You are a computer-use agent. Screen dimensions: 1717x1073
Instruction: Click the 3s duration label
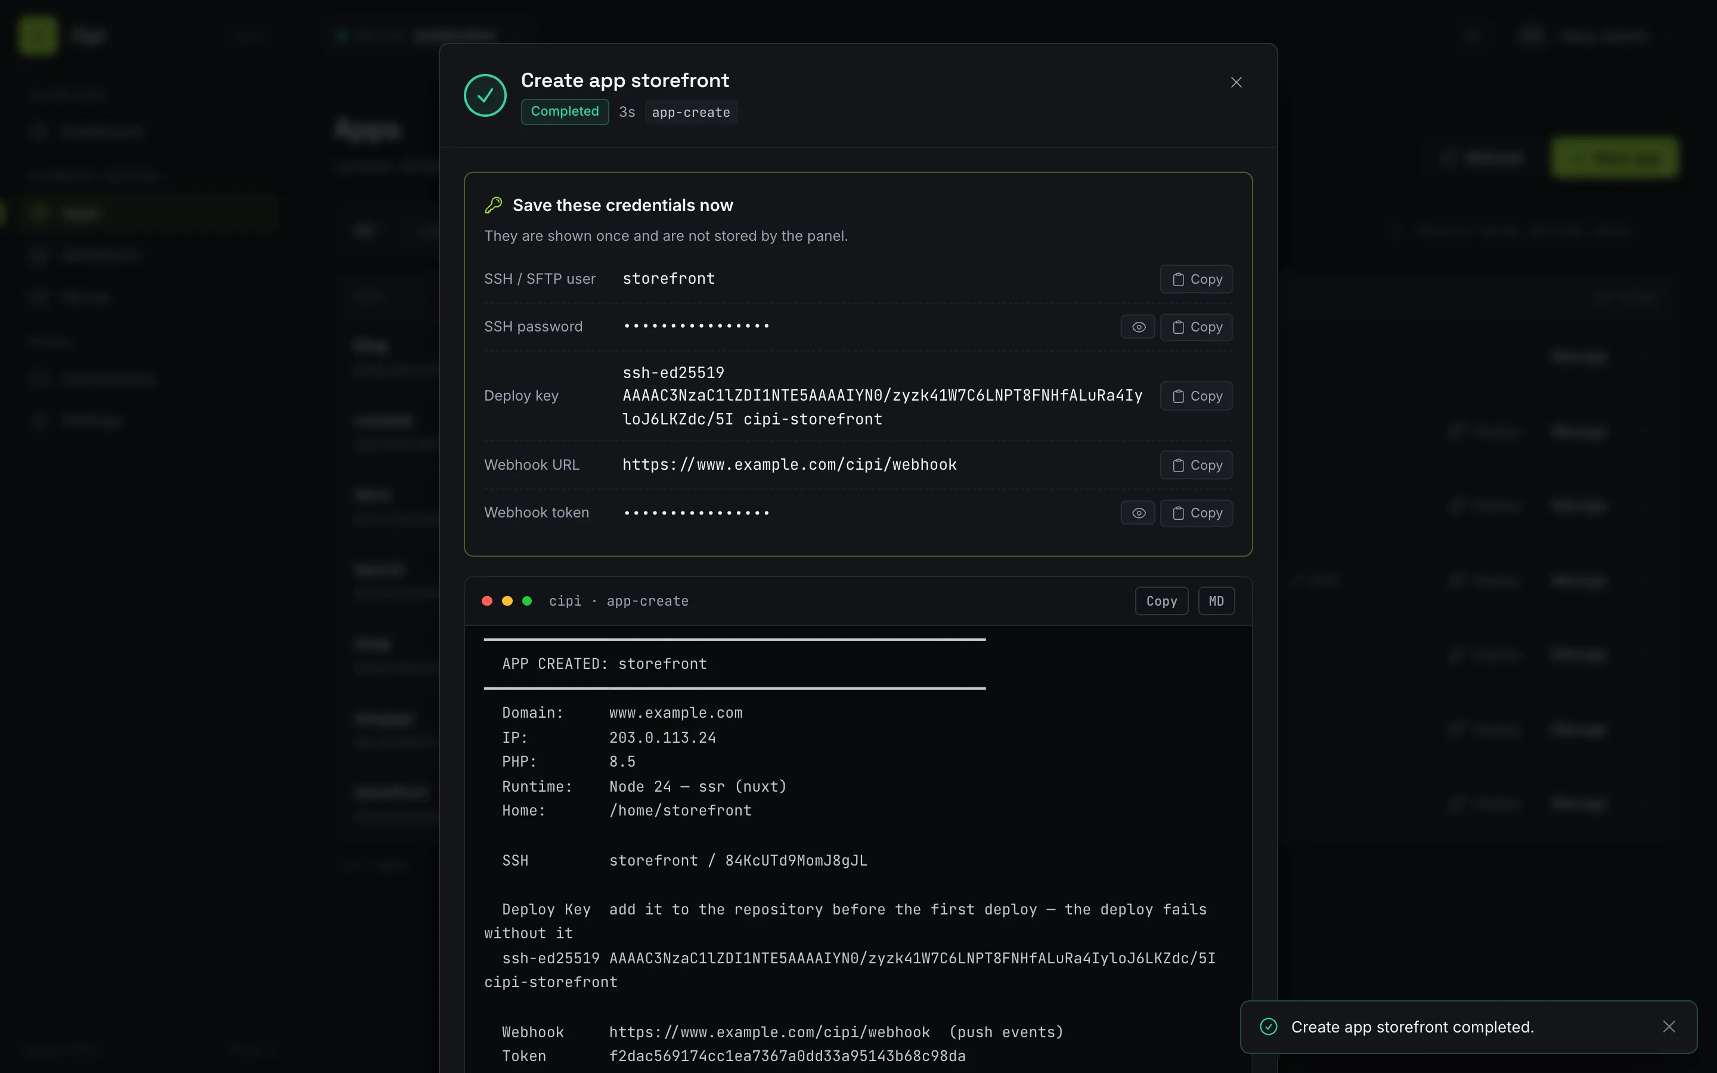pos(627,112)
